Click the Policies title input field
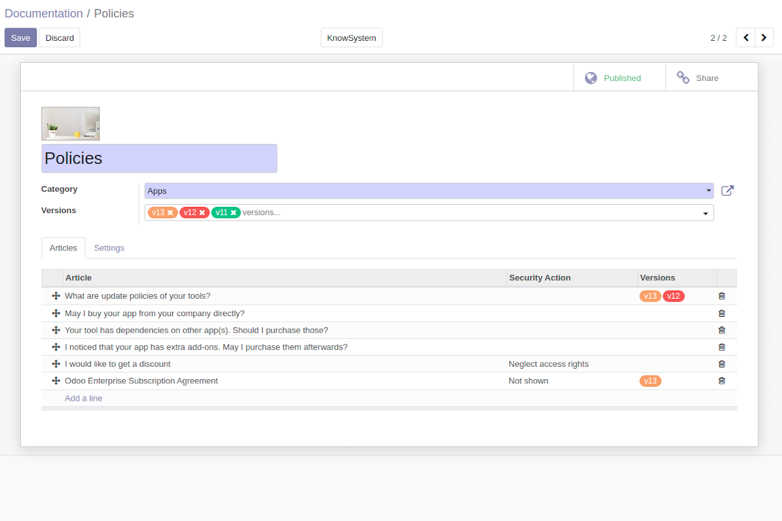This screenshot has height=521, width=782. [159, 158]
